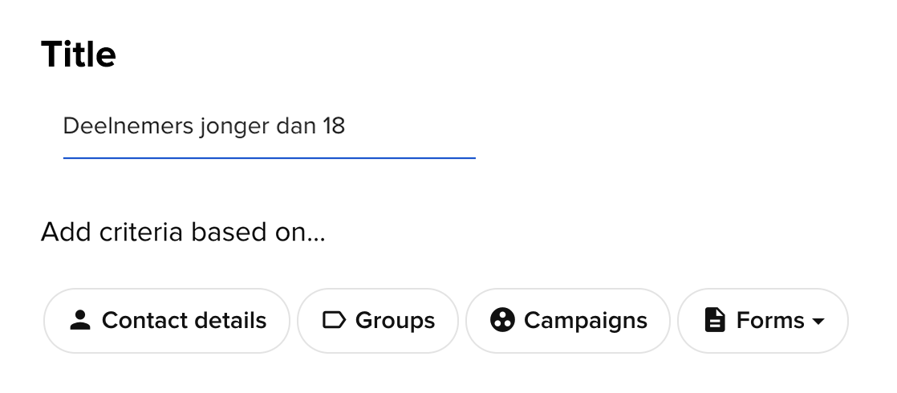This screenshot has width=897, height=393.
Task: Add criteria based on Contact details
Action: [166, 321]
